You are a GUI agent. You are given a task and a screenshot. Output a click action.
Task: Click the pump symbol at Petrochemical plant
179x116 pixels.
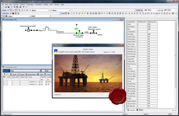28,30
